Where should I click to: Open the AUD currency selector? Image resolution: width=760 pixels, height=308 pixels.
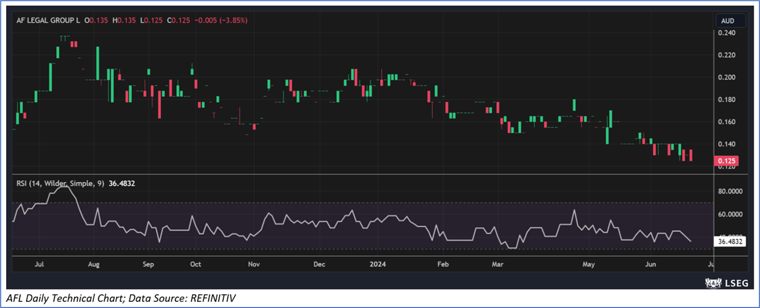(x=732, y=21)
